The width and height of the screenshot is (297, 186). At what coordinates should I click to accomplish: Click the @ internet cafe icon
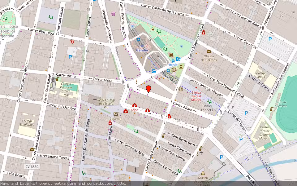[181, 89]
